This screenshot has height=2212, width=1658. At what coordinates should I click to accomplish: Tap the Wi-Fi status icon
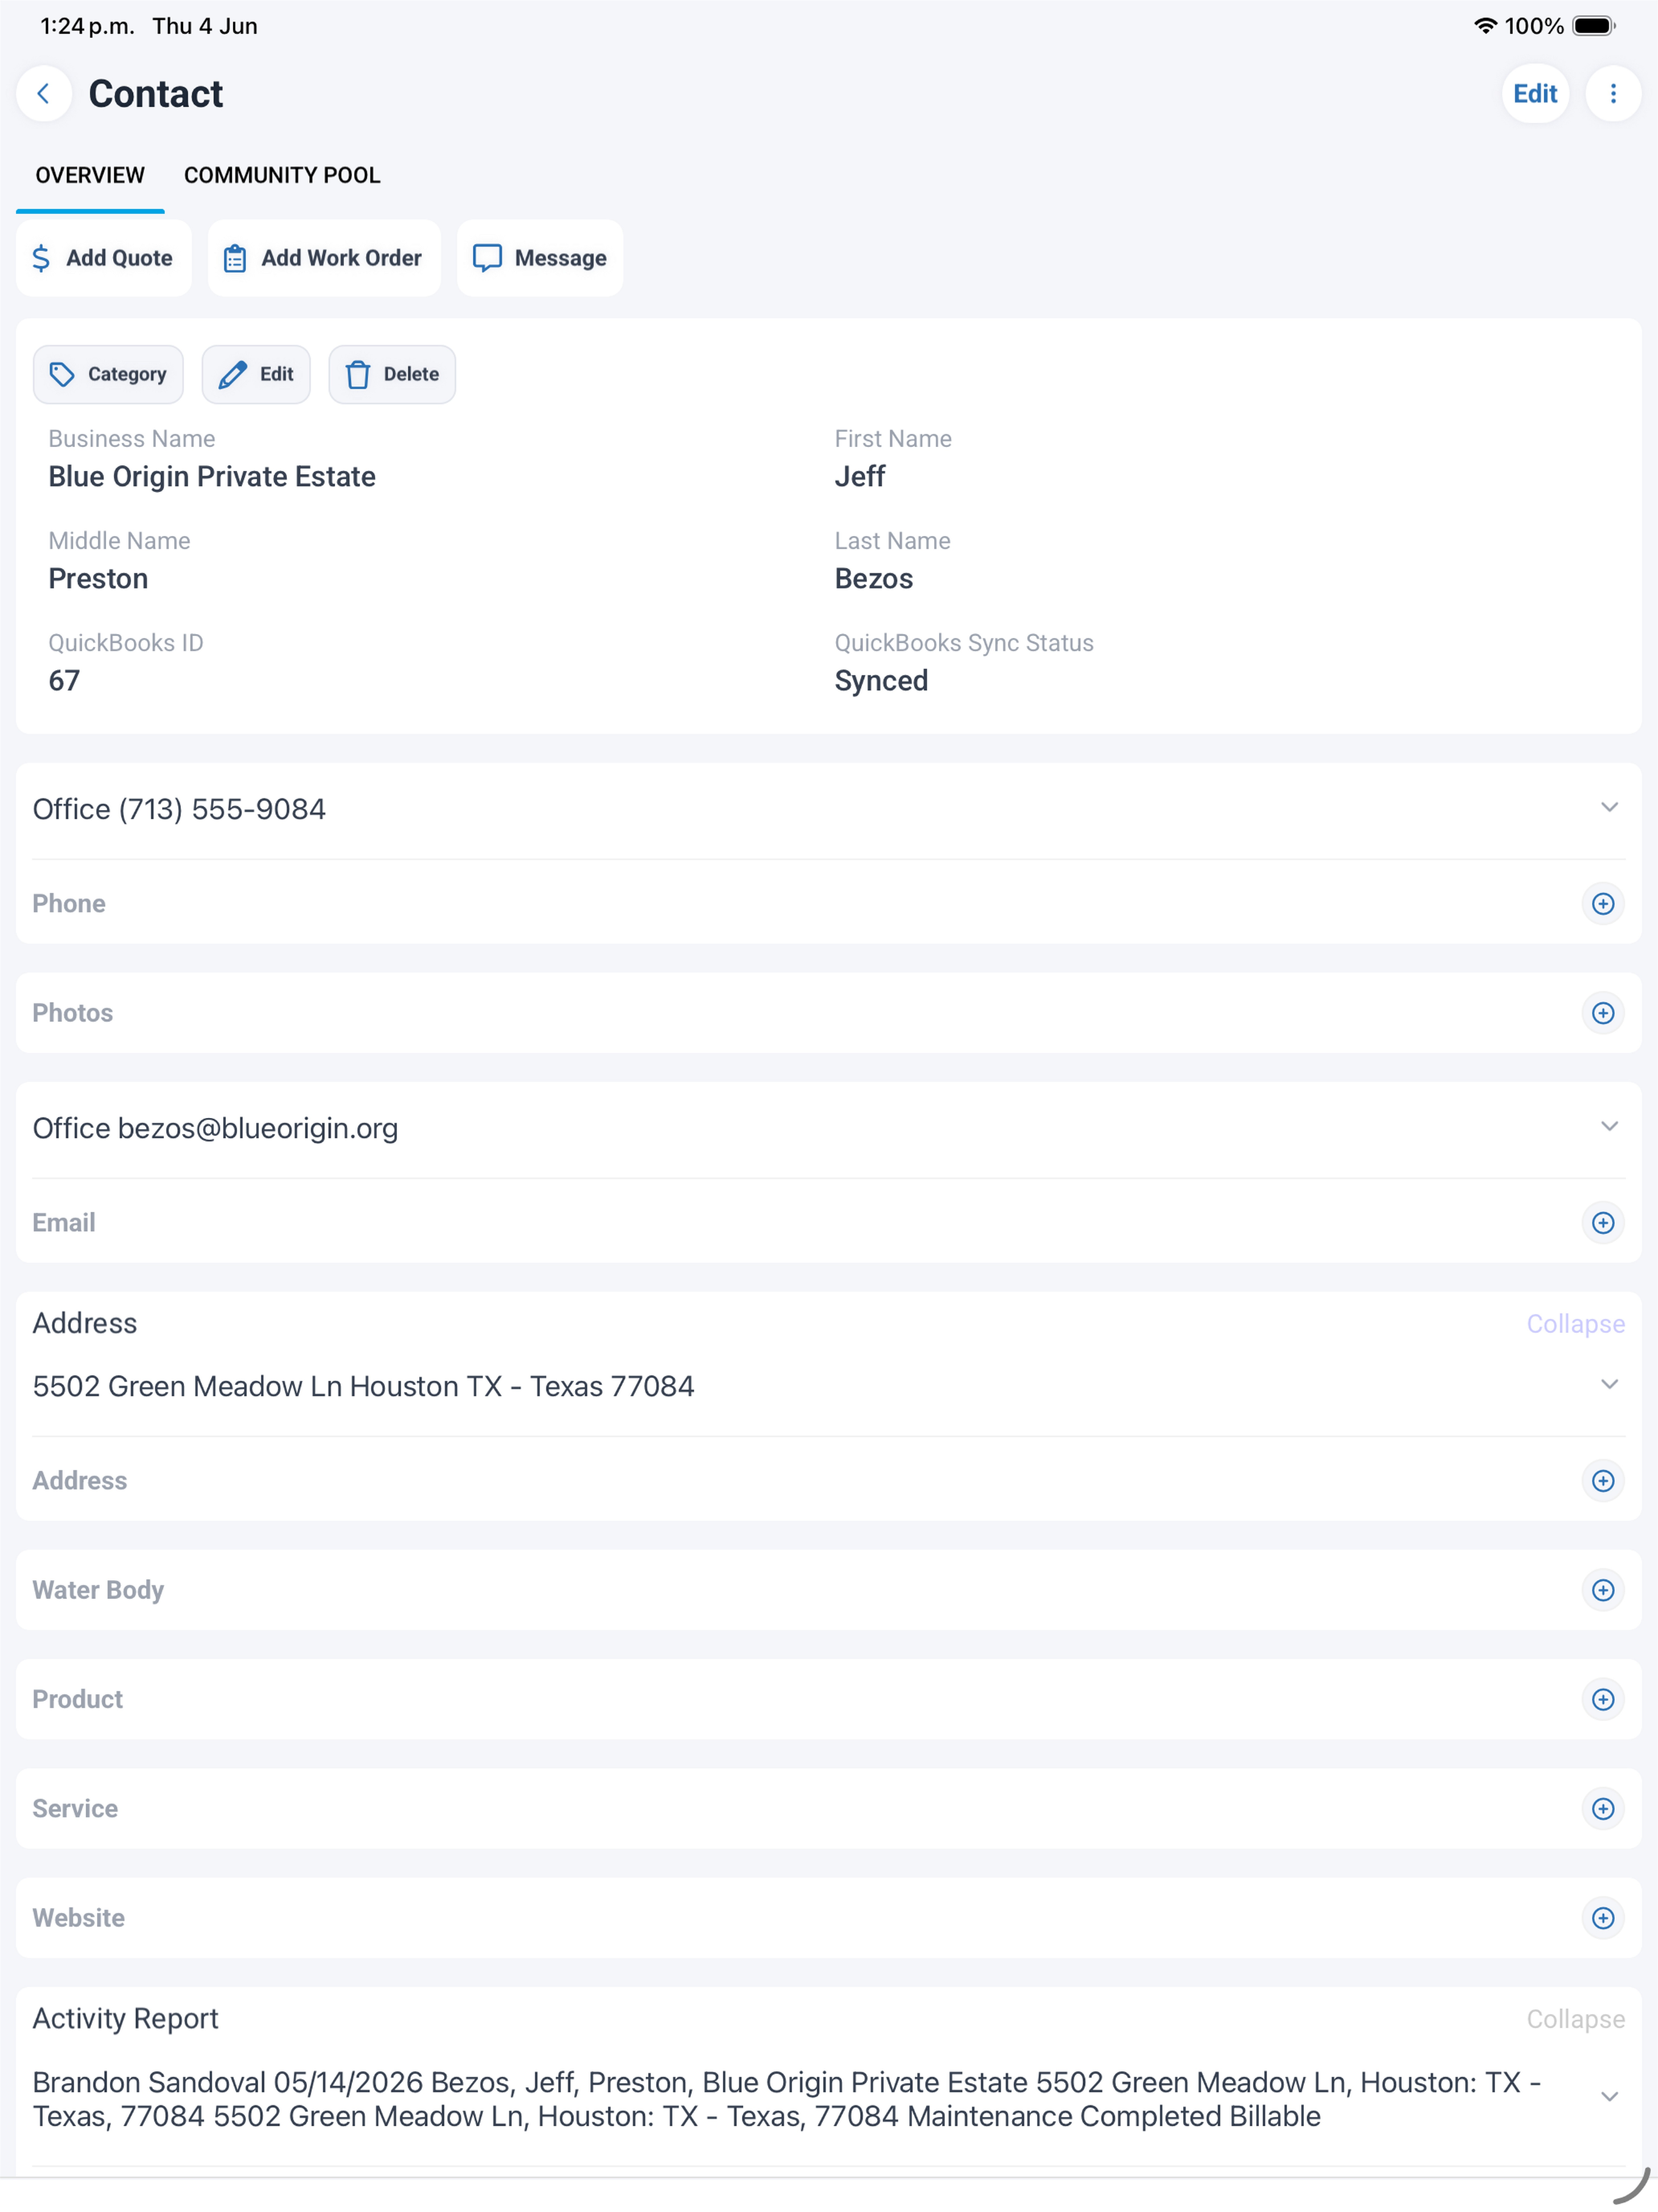(1485, 26)
